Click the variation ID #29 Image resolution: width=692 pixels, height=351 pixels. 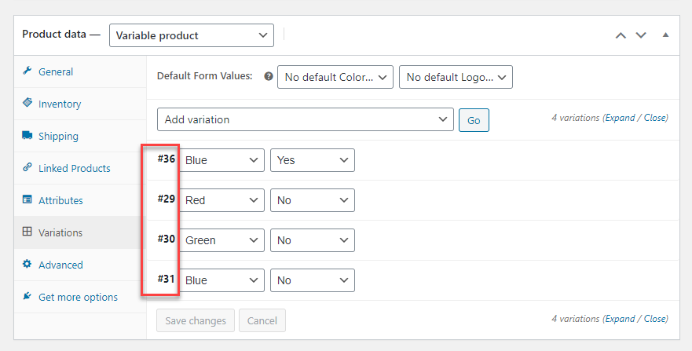(x=167, y=199)
